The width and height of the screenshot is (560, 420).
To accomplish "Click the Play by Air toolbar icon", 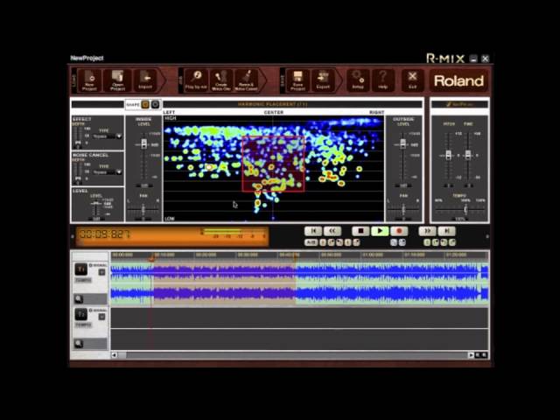I will pyautogui.click(x=196, y=80).
